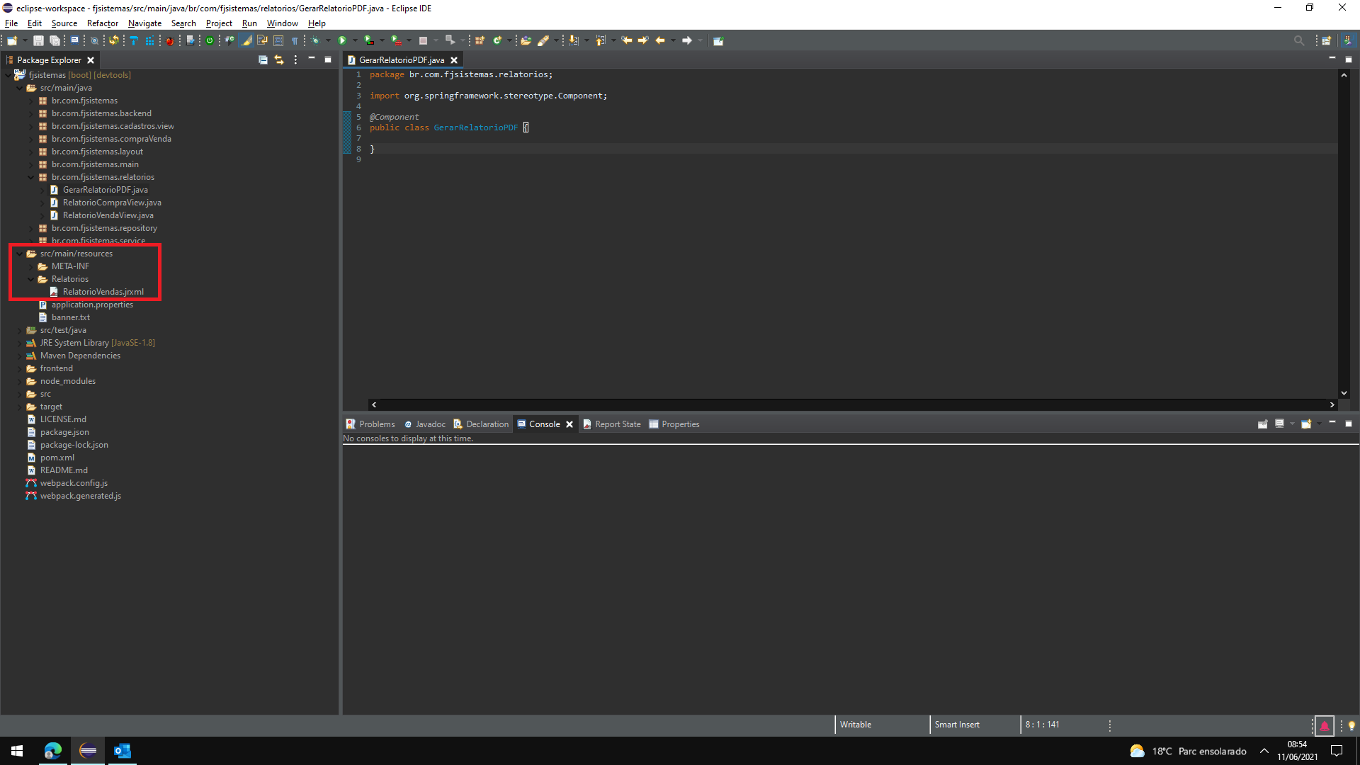Save the current file with Save icon

coord(38,41)
